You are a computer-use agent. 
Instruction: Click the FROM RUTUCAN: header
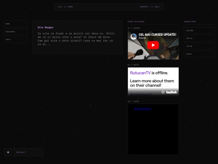[136, 21]
